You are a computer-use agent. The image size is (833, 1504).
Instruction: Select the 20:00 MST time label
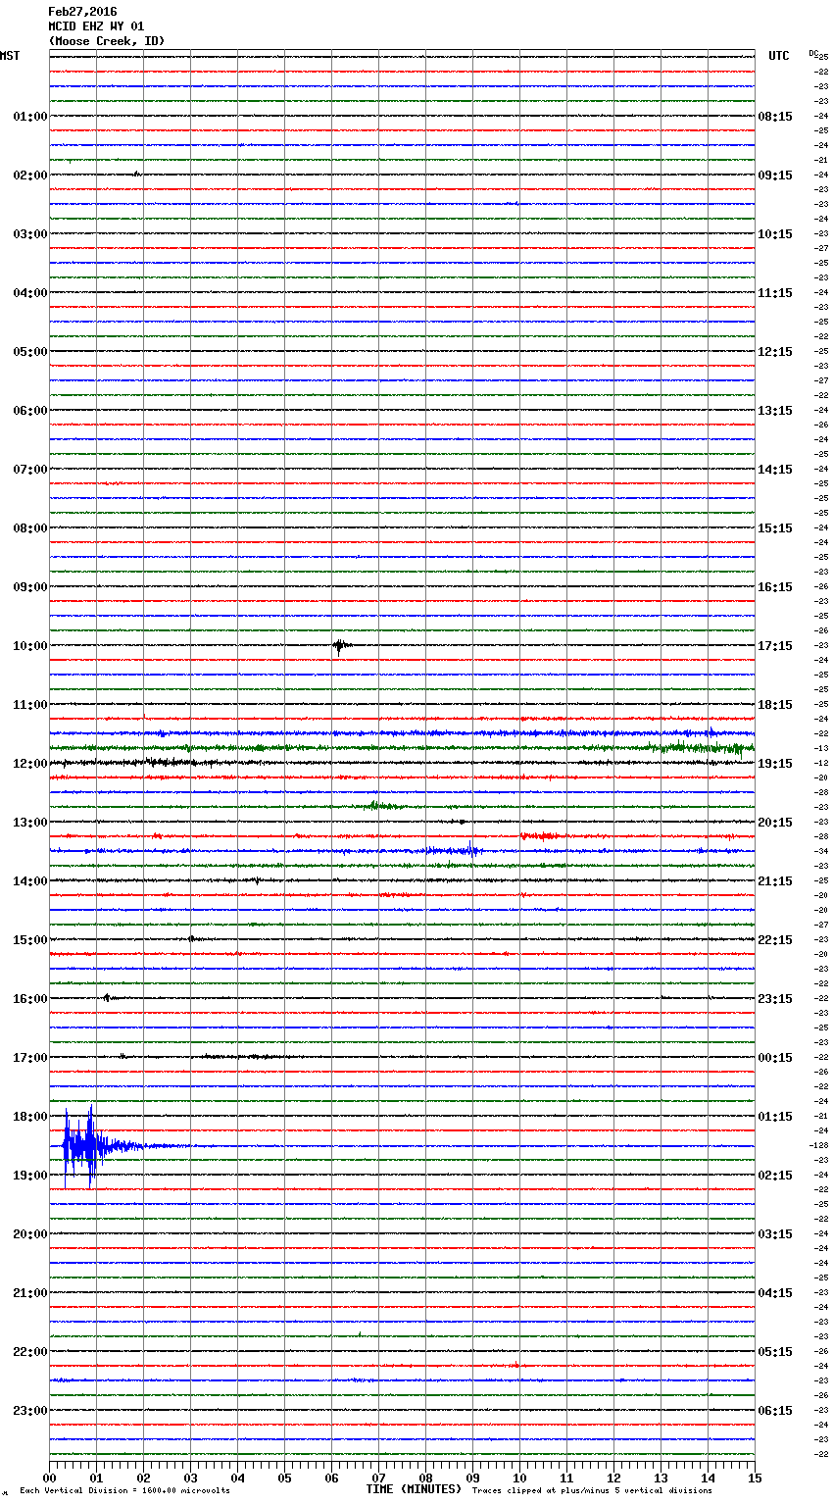click(x=30, y=1234)
